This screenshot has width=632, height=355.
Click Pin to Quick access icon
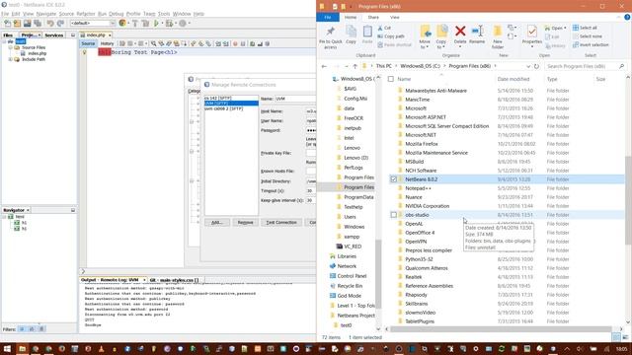(331, 31)
